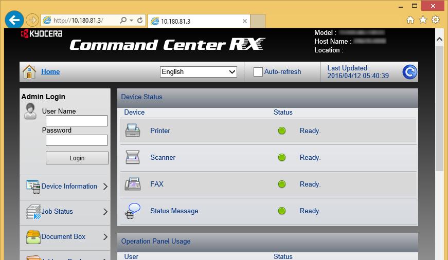This screenshot has height=260, width=448.
Task: Expand Job Status chevron arrow
Action: 105,212
